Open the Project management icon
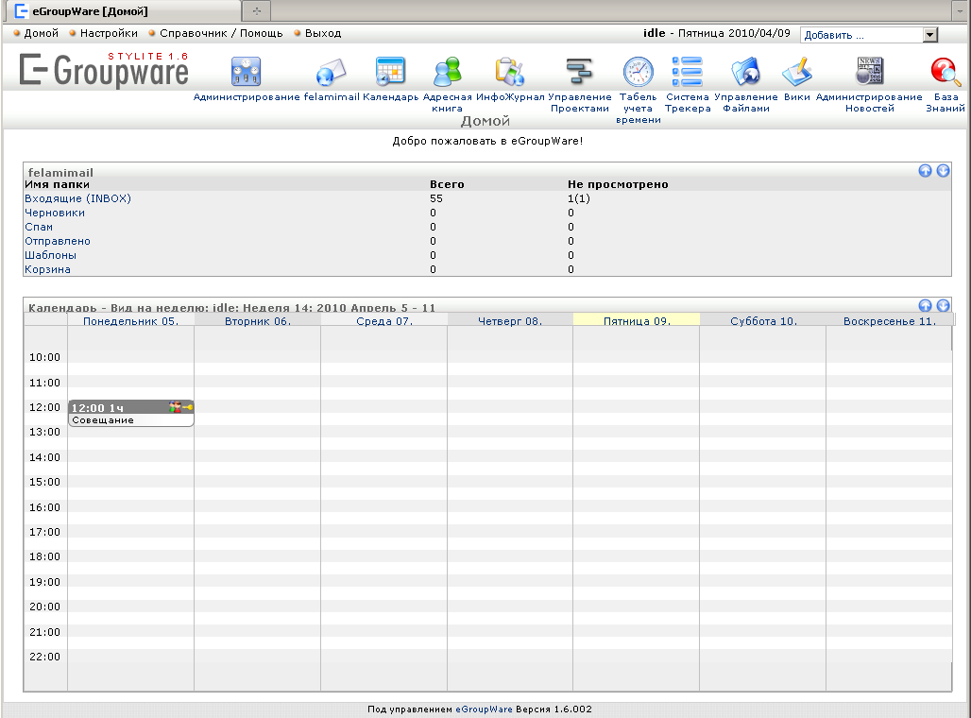The width and height of the screenshot is (971, 718). (579, 71)
